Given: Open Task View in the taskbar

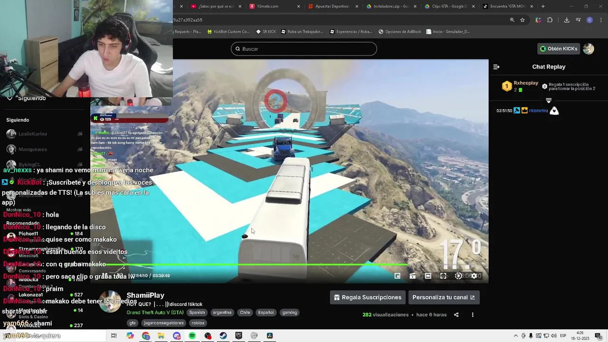Looking at the screenshot, I should 114,336.
